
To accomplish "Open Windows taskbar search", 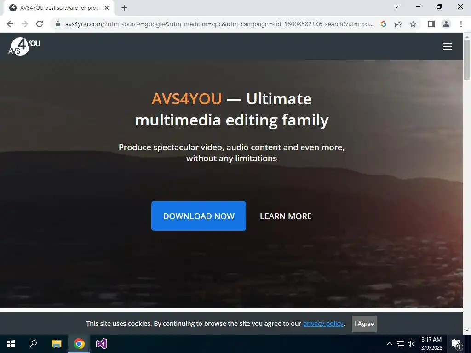I will [33, 344].
